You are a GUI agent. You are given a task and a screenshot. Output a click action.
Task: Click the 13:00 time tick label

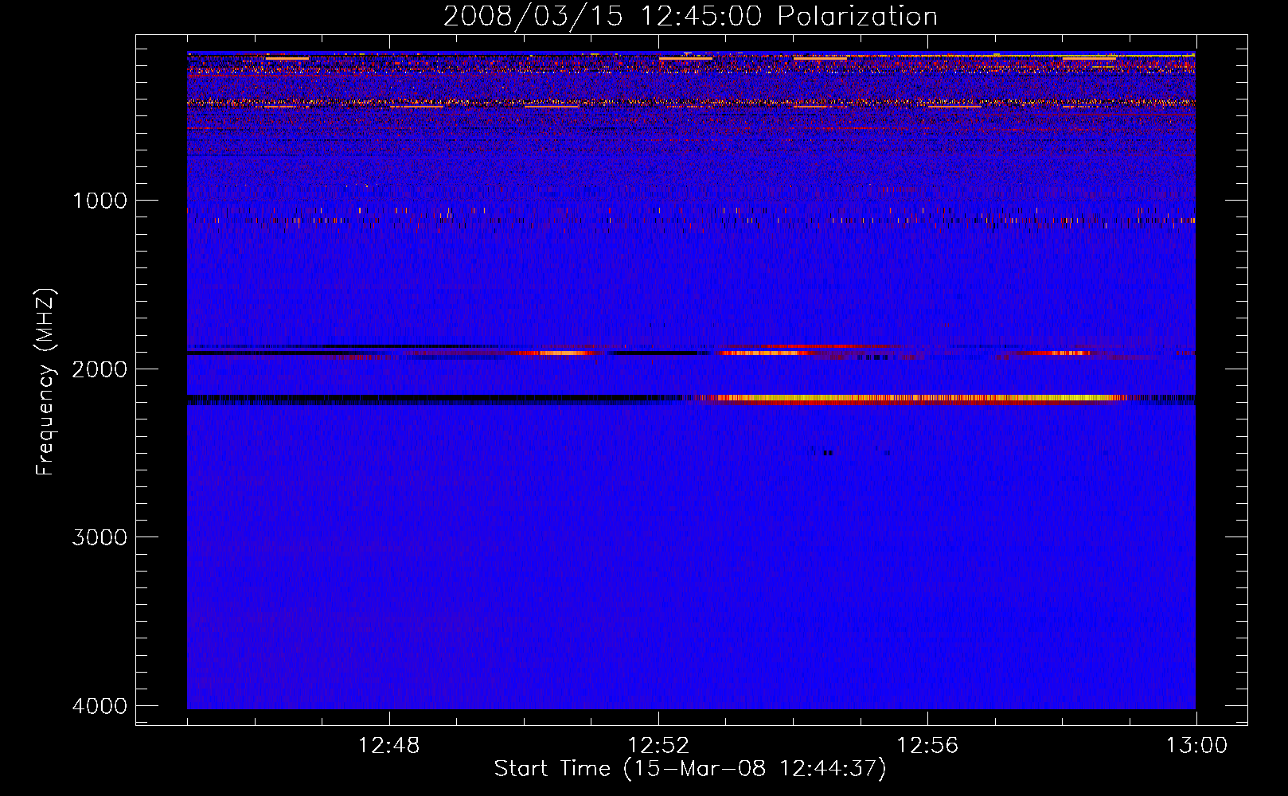coord(1196,746)
